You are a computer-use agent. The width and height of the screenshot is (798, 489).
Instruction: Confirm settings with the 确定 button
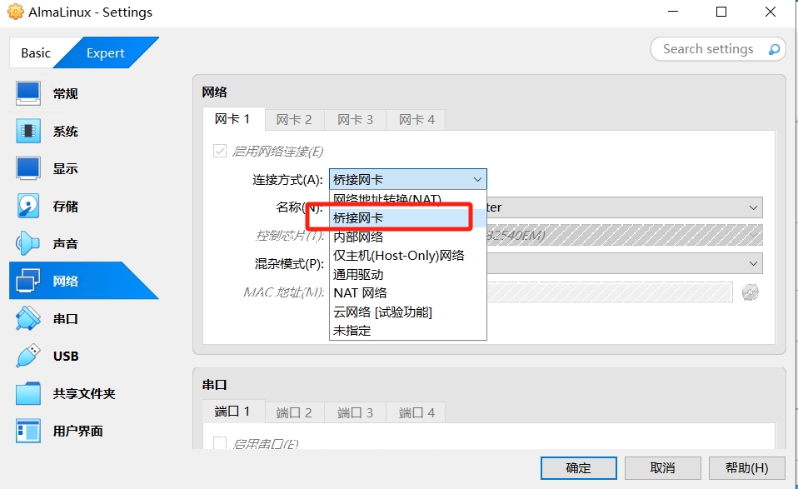pos(579,467)
